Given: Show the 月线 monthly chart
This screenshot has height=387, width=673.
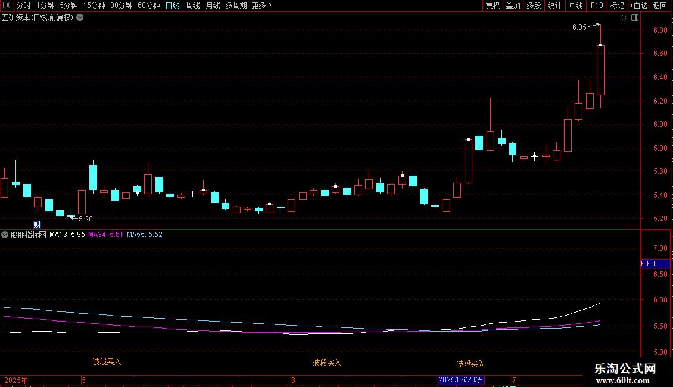Looking at the screenshot, I should pyautogui.click(x=213, y=5).
